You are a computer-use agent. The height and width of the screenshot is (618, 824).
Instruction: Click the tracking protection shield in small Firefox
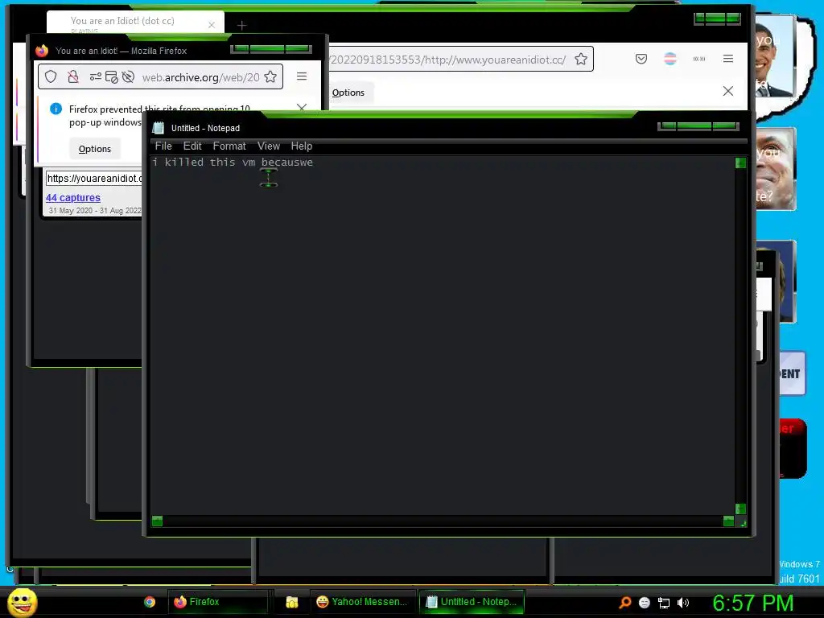click(51, 76)
